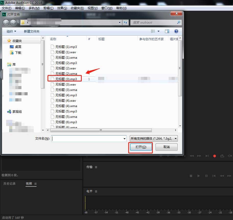
Task: Open the 编辑(E) menu
Action: pyautogui.click(x=20, y=8)
